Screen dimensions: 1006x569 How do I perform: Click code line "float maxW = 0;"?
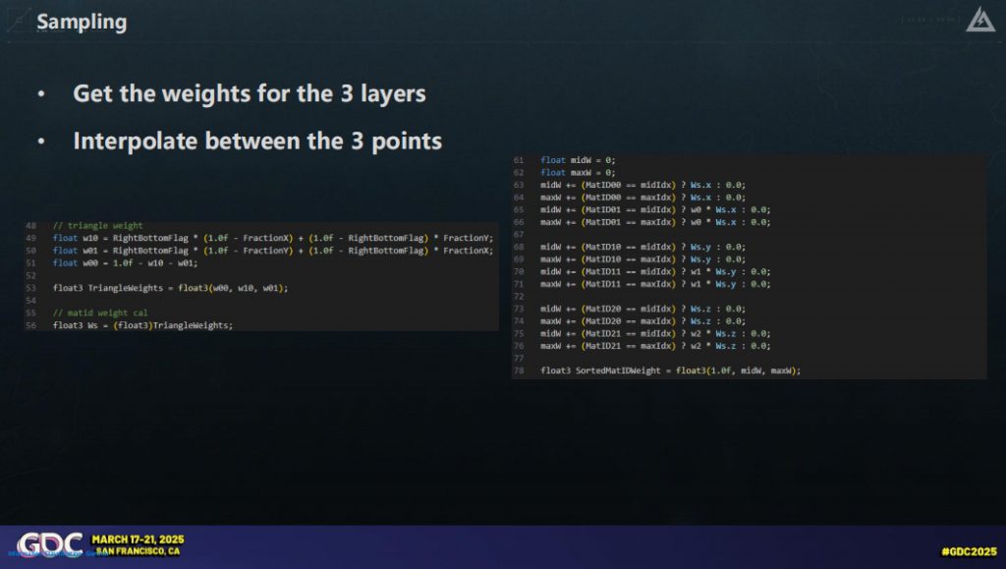tap(578, 173)
